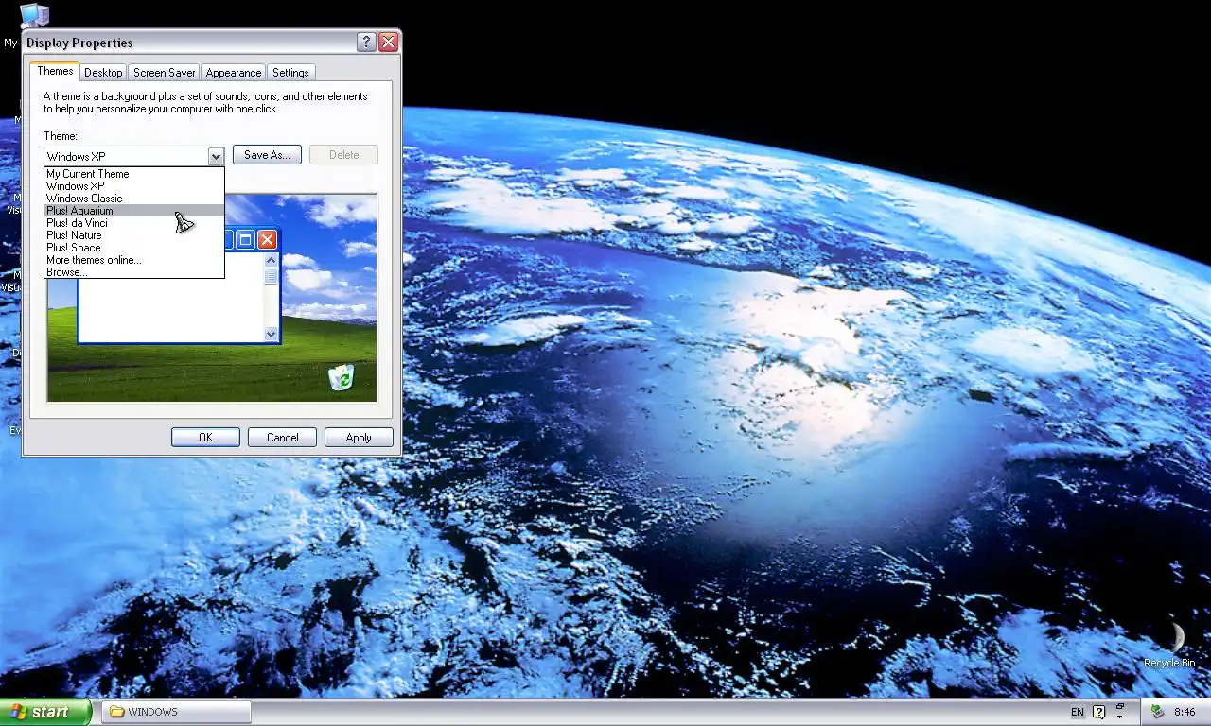Go to the Appearance tab
Screen dimensions: 1211x726
tap(233, 73)
